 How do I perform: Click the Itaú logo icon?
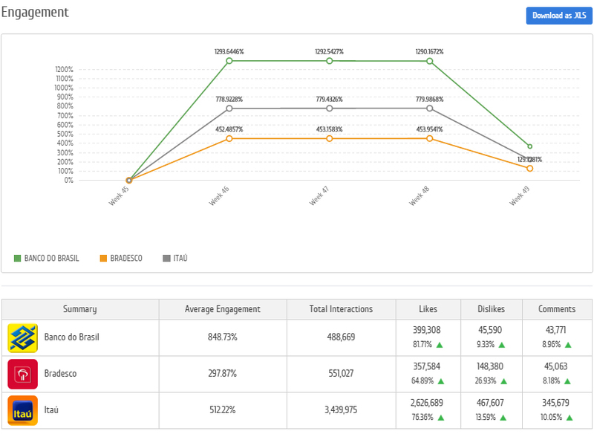tap(22, 410)
